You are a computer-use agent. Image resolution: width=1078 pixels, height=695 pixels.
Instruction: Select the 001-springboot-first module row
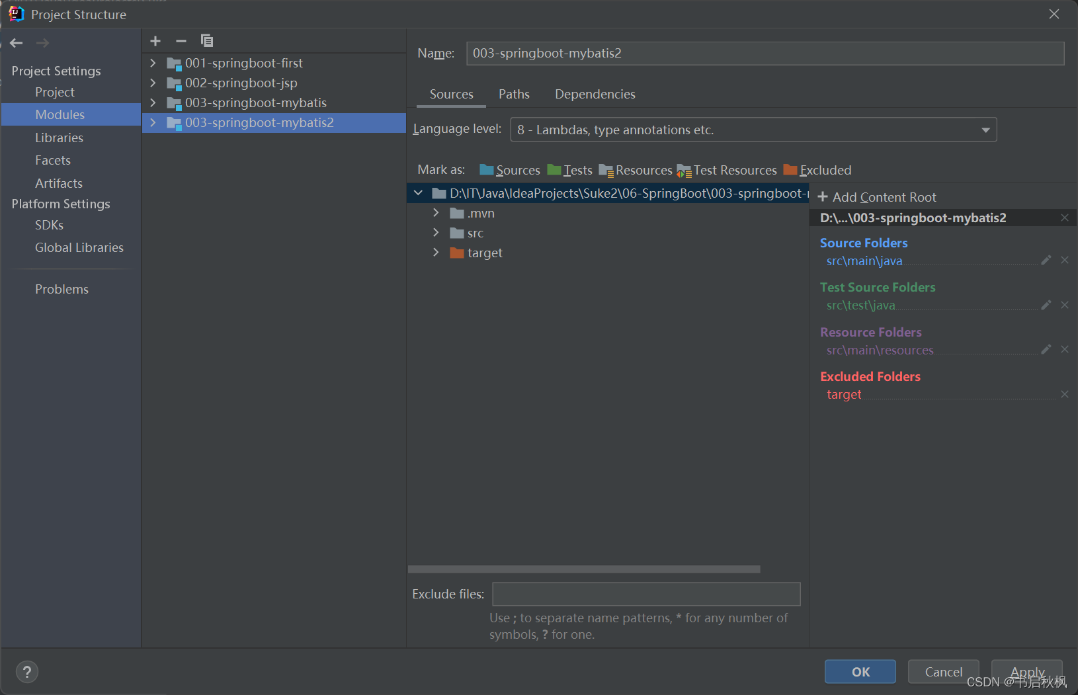click(274, 63)
